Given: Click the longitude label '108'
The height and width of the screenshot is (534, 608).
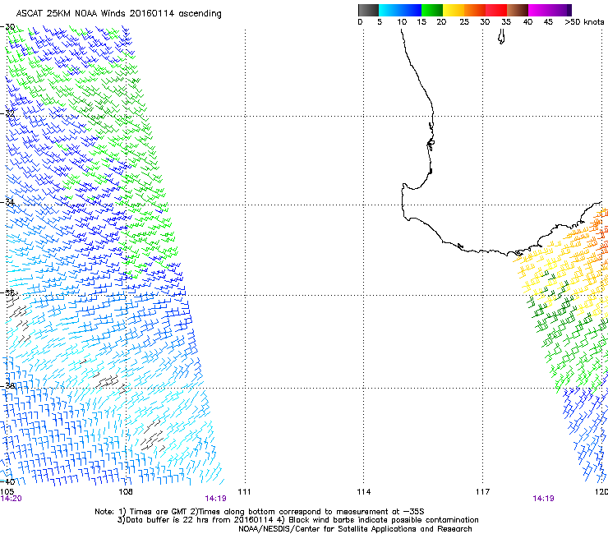Looking at the screenshot, I should click(x=126, y=492).
